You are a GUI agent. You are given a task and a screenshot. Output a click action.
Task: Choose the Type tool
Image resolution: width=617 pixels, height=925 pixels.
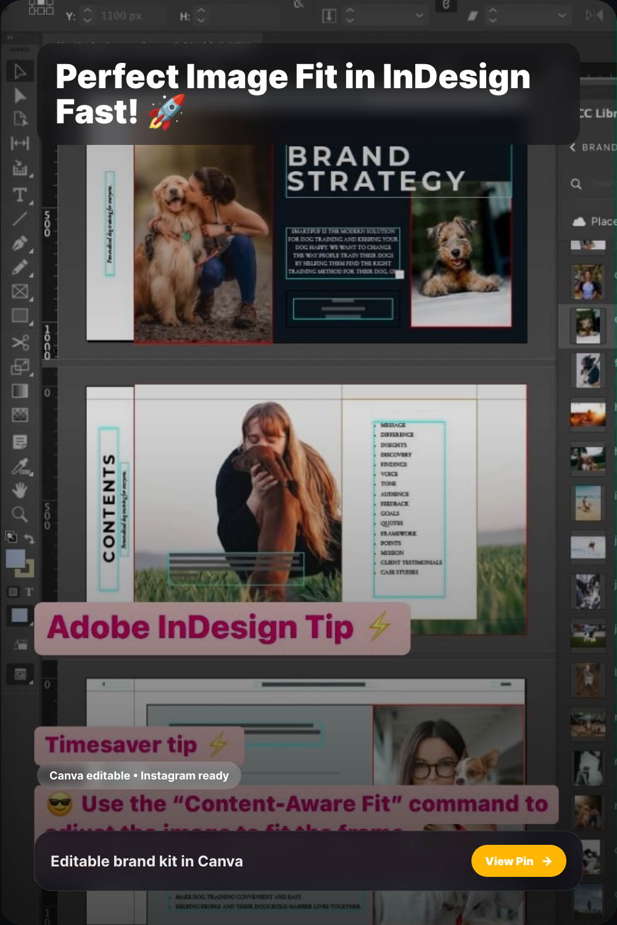click(x=20, y=195)
